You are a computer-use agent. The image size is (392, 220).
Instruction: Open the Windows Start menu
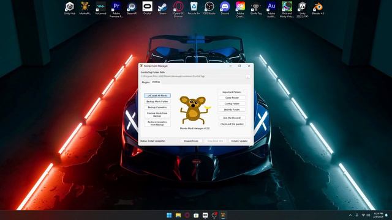tap(169, 215)
